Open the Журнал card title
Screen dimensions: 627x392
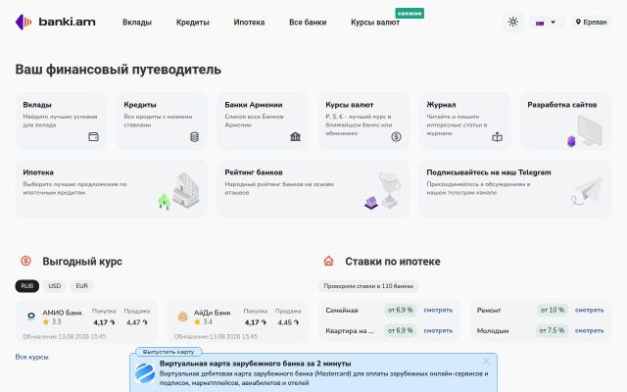tap(441, 105)
